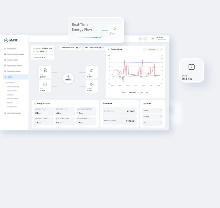The image size is (220, 208).
Task: Select Dashboard in the aEMGC submenu
Action: (x=11, y=83)
